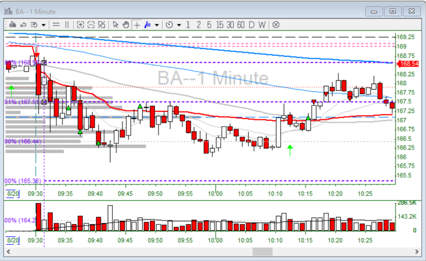Open dropdown arrow next to chart settings icon

coord(43,25)
